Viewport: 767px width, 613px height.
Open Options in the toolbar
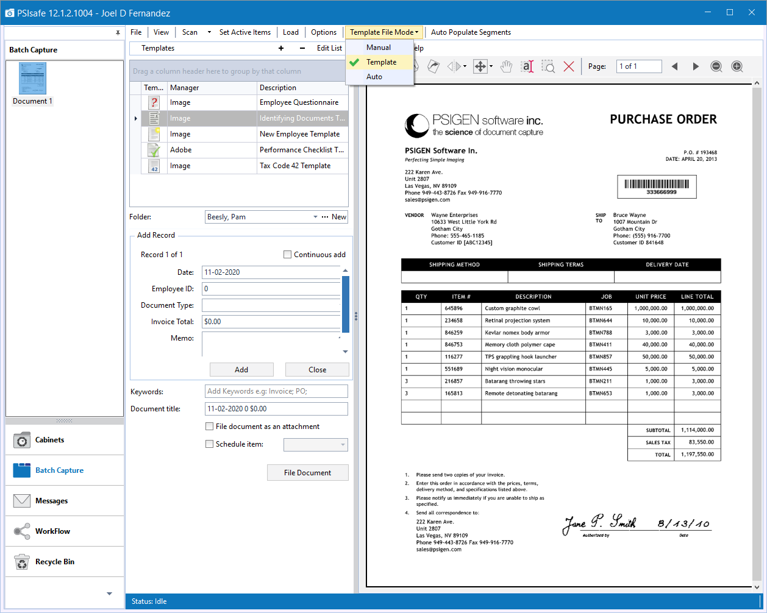tap(324, 32)
